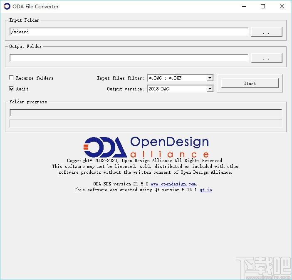Click the 'Input files filter:' label
Image resolution: width=292 pixels, height=280 pixels.
coord(121,78)
